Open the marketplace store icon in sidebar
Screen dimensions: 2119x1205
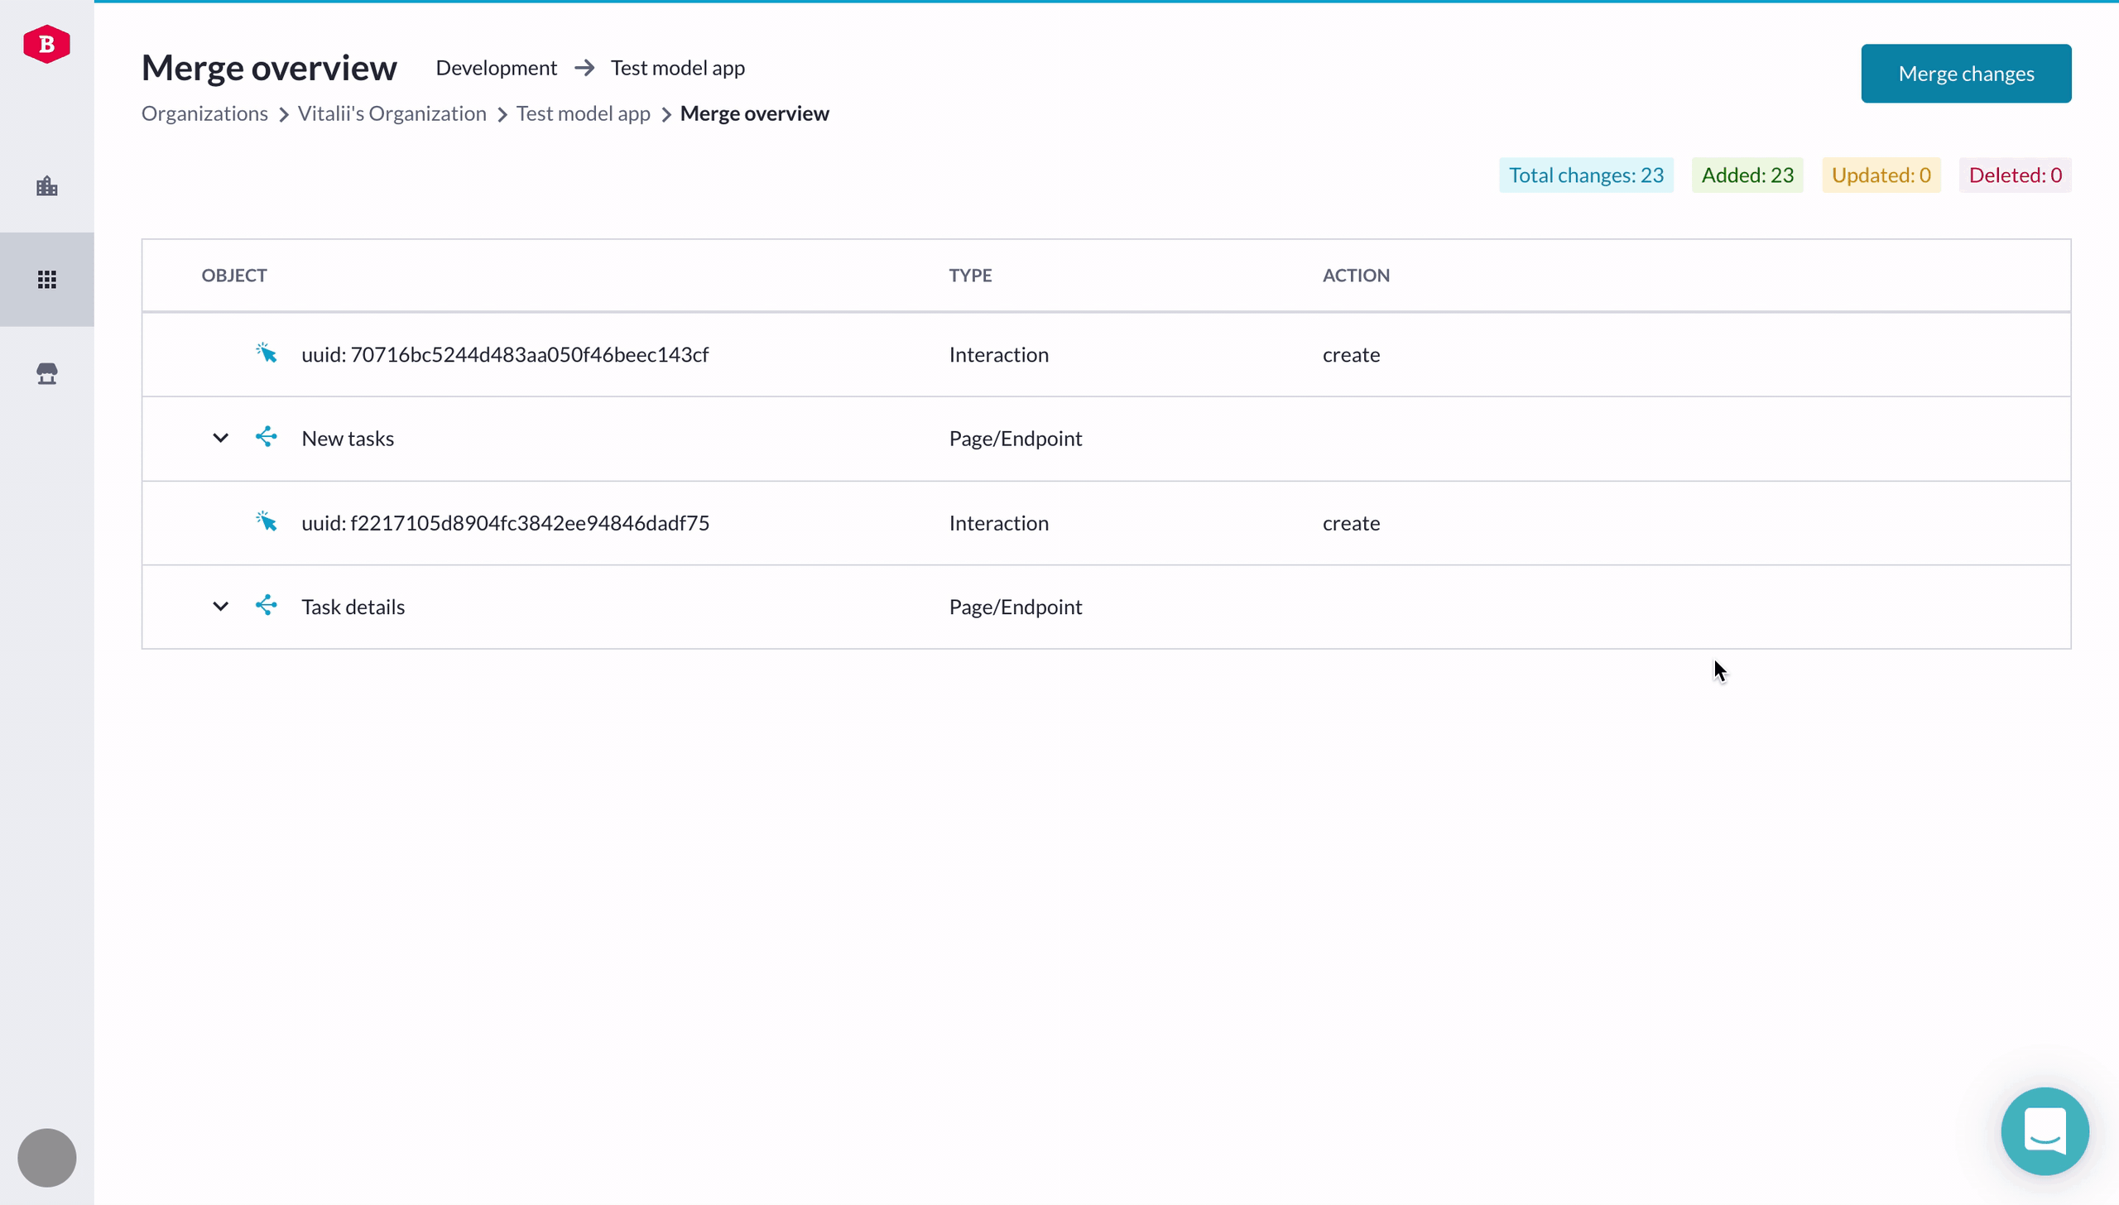click(x=47, y=373)
